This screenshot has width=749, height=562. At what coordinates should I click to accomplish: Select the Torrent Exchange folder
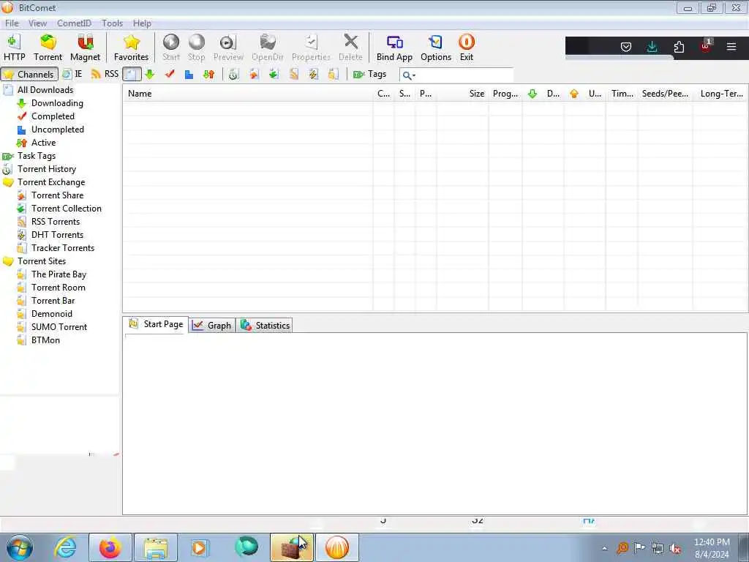coord(51,182)
